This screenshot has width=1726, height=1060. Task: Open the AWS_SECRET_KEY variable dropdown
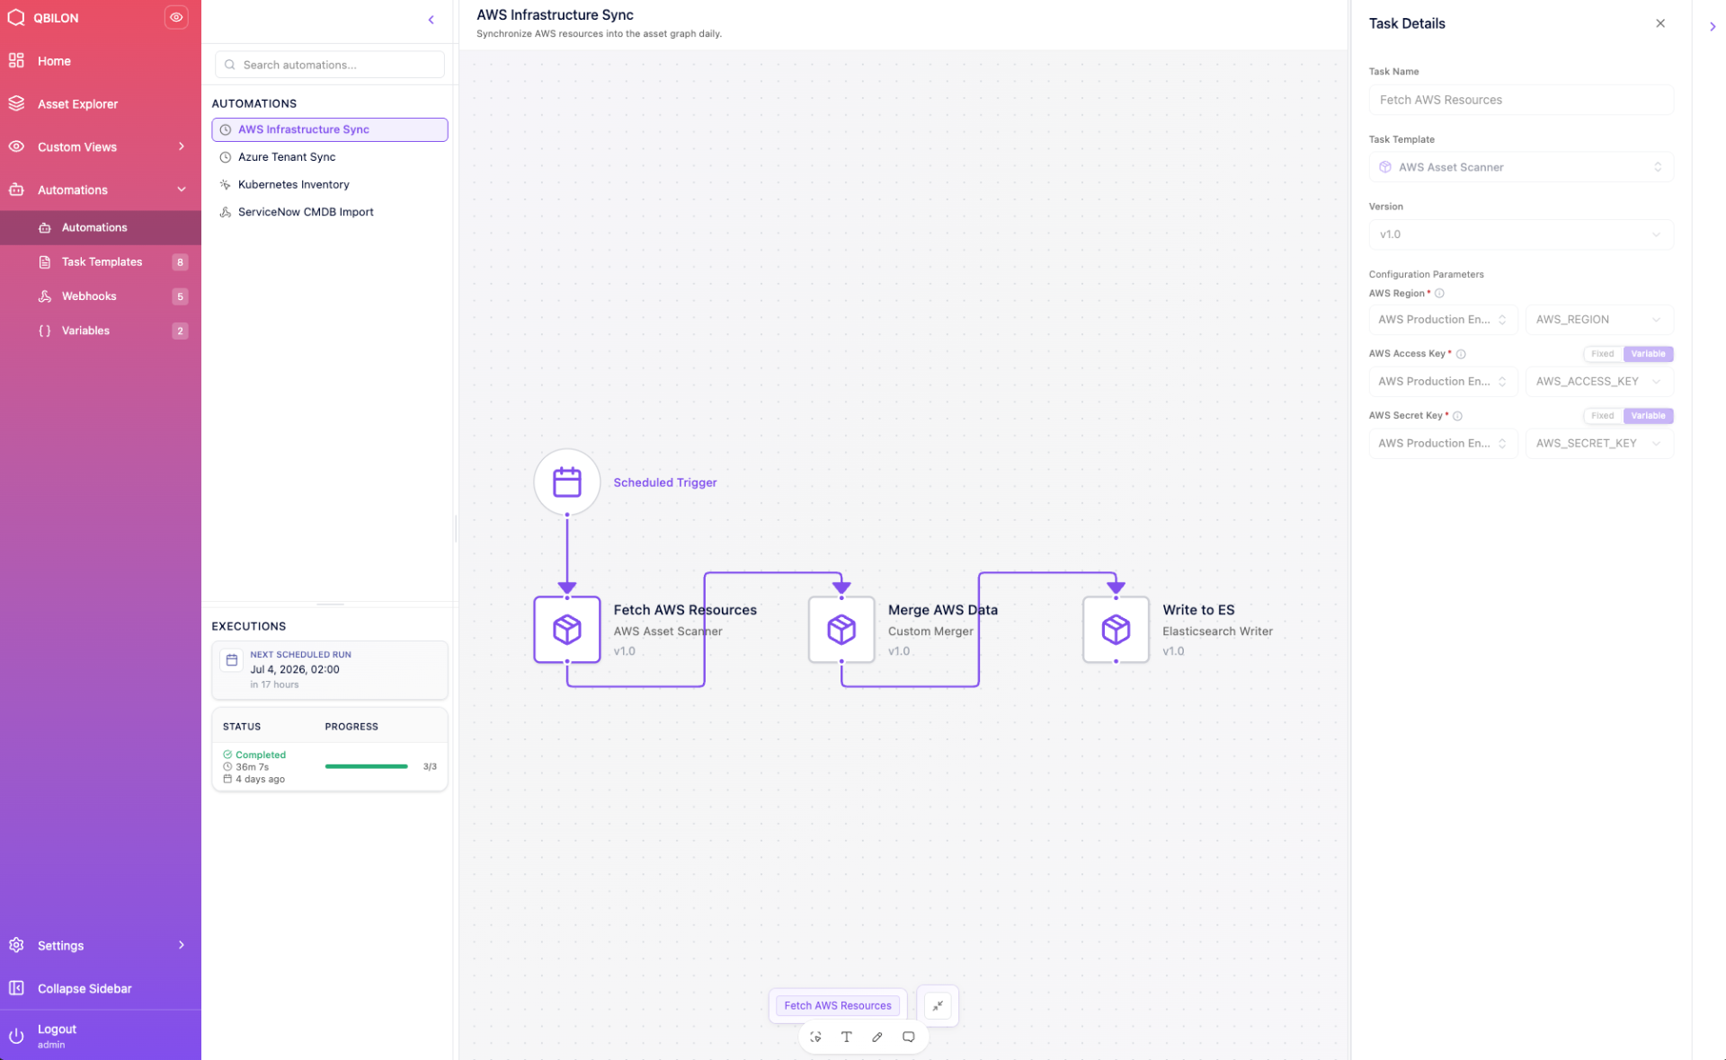[1599, 444]
